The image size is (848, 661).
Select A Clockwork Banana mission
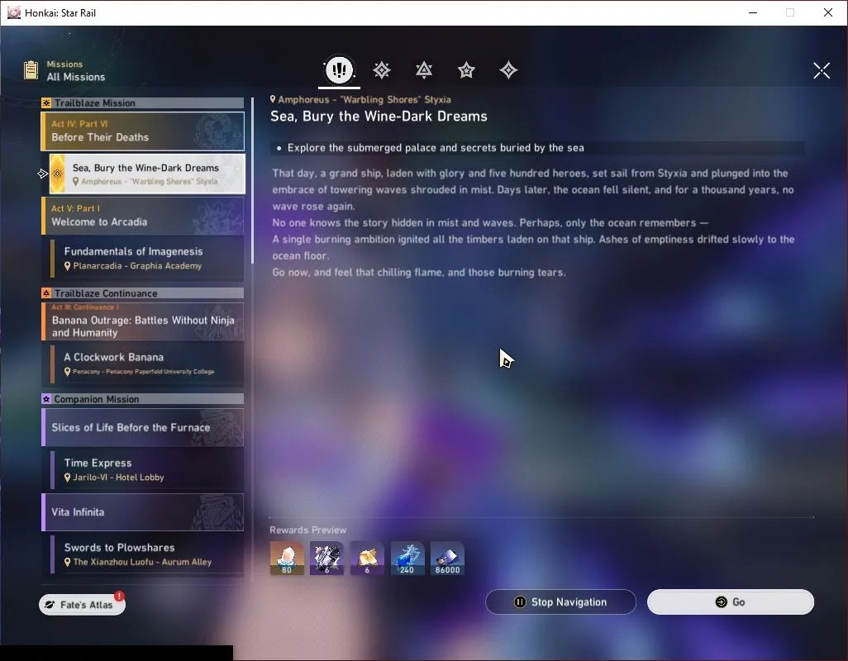point(146,364)
